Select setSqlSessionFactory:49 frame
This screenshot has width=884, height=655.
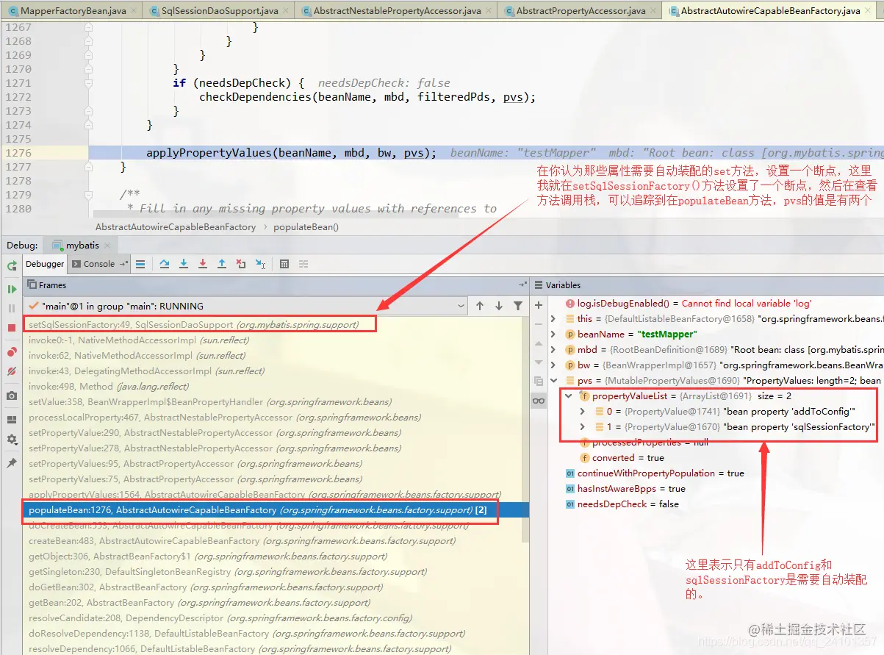276,324
